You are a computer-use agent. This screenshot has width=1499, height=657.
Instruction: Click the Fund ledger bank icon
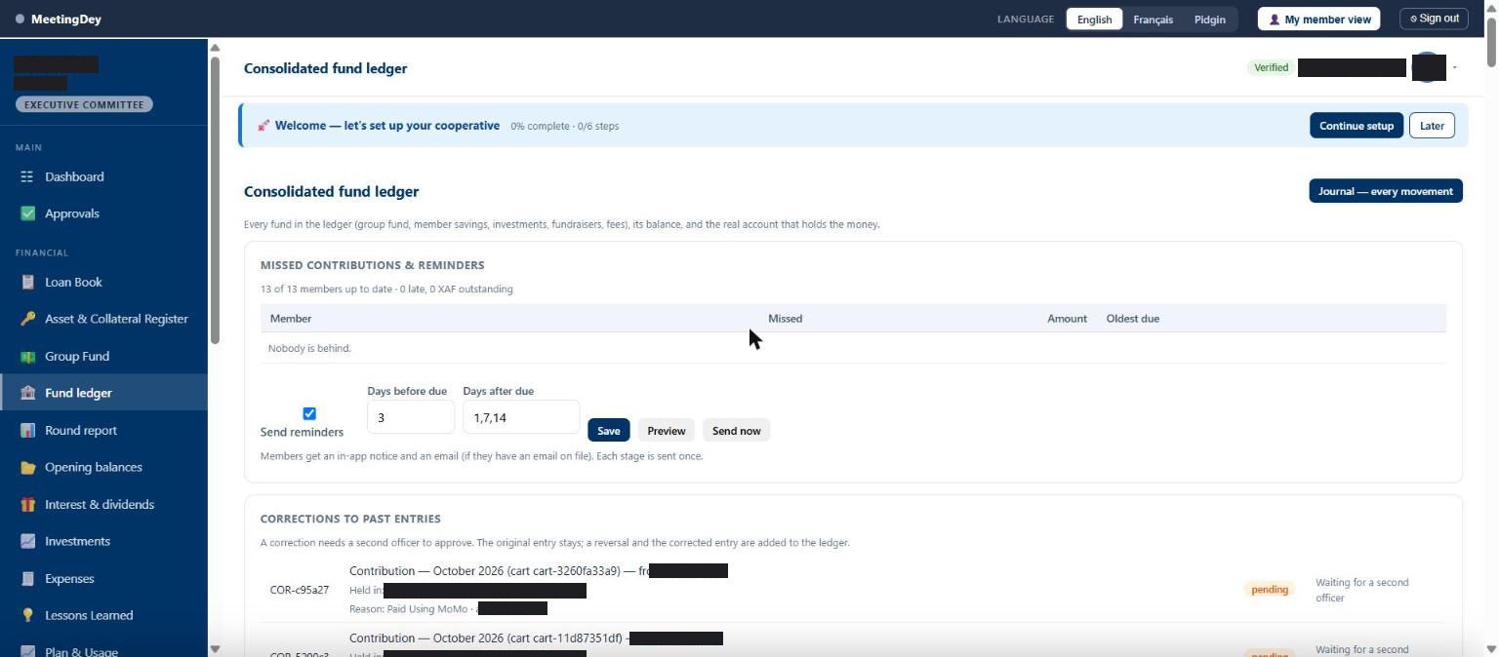coord(27,393)
